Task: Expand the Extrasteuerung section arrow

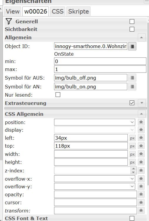Action: [x=142, y=103]
